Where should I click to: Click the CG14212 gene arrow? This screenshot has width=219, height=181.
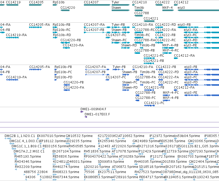pyautogui.click(x=176, y=5)
